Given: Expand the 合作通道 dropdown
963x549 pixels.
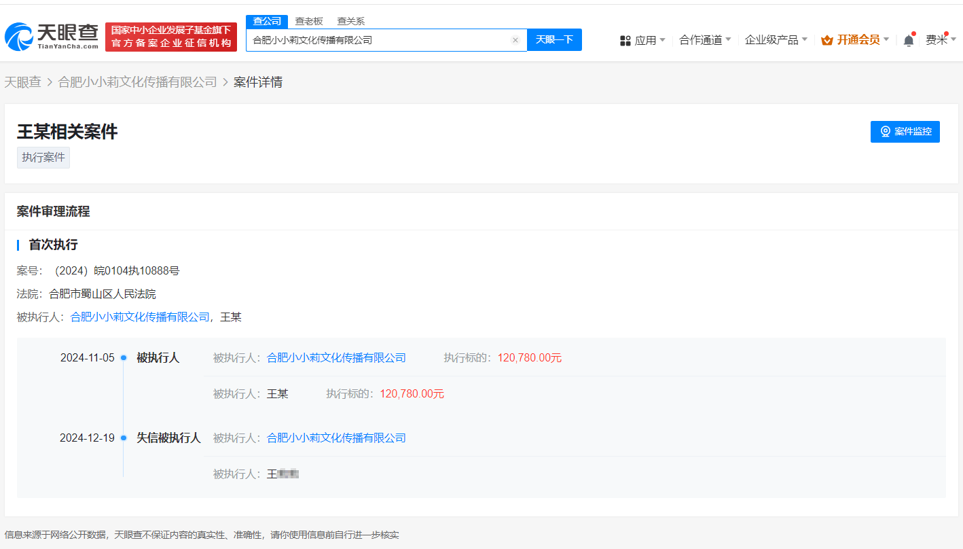Looking at the screenshot, I should [x=705, y=40].
